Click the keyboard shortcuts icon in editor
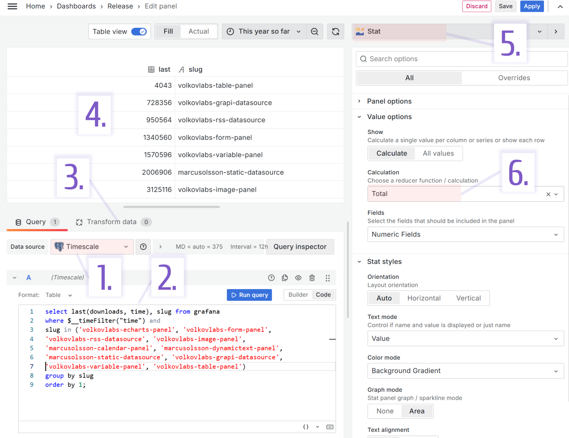 tap(330, 427)
